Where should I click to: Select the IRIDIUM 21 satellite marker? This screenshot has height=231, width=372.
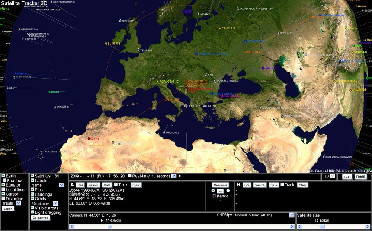point(164,132)
